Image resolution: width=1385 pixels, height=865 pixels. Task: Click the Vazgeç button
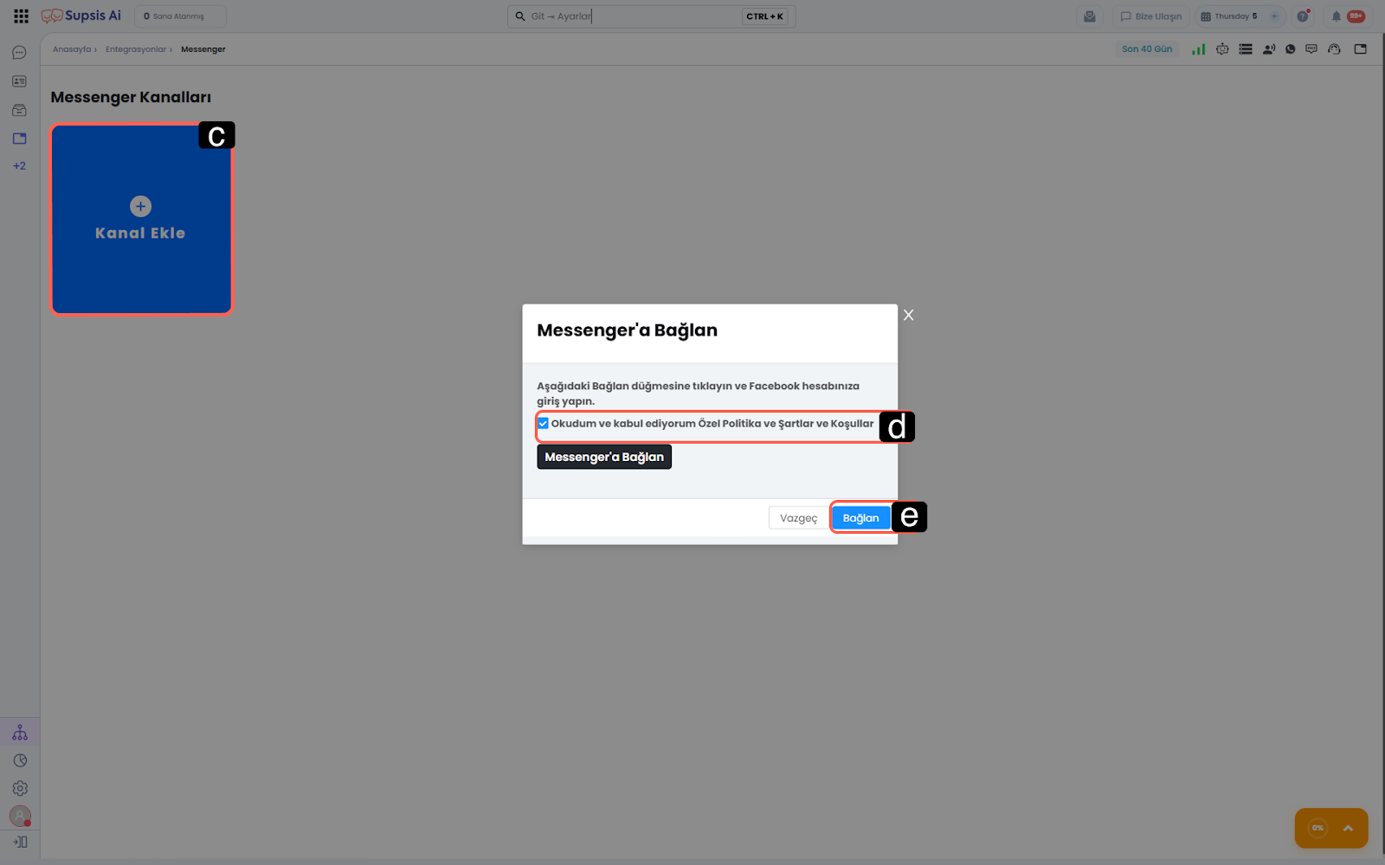click(x=798, y=518)
